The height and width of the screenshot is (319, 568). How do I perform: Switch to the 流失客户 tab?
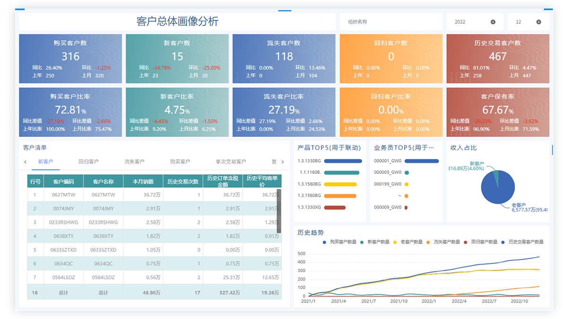(134, 162)
